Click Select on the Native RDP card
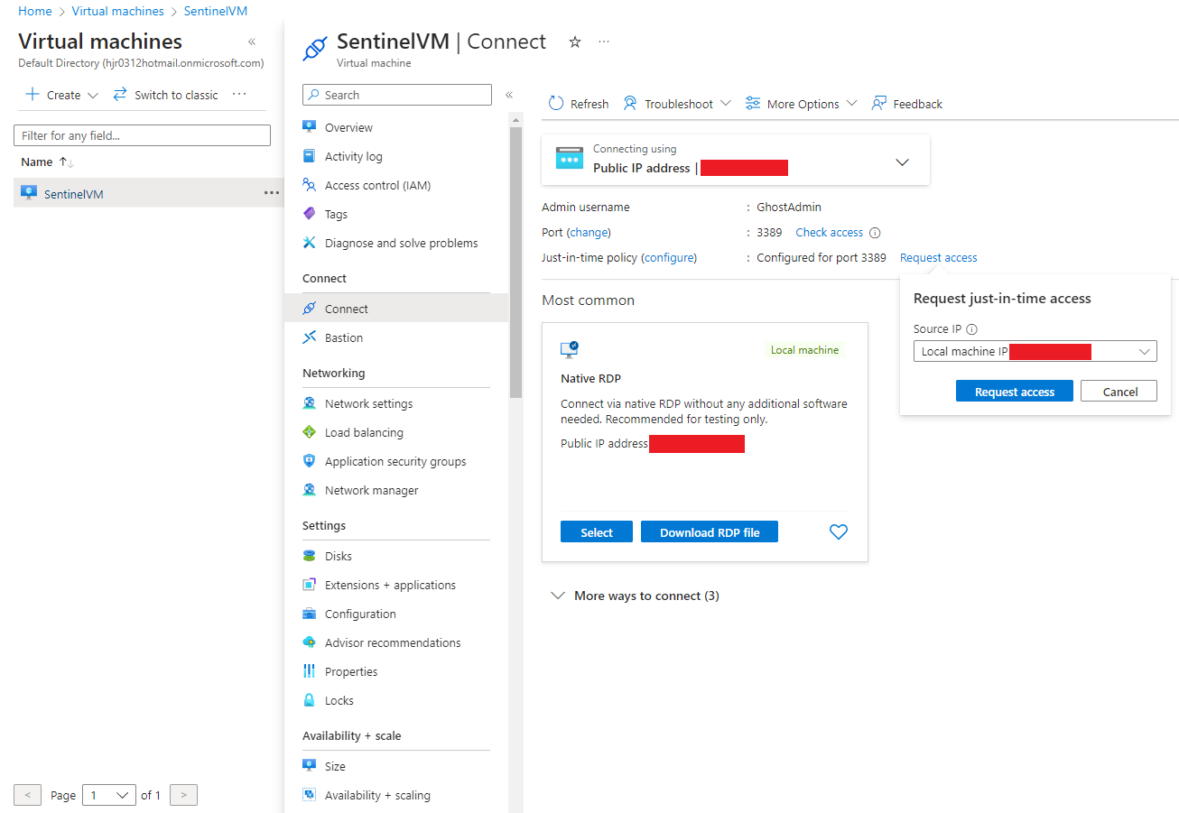This screenshot has height=813, width=1179. tap(597, 532)
